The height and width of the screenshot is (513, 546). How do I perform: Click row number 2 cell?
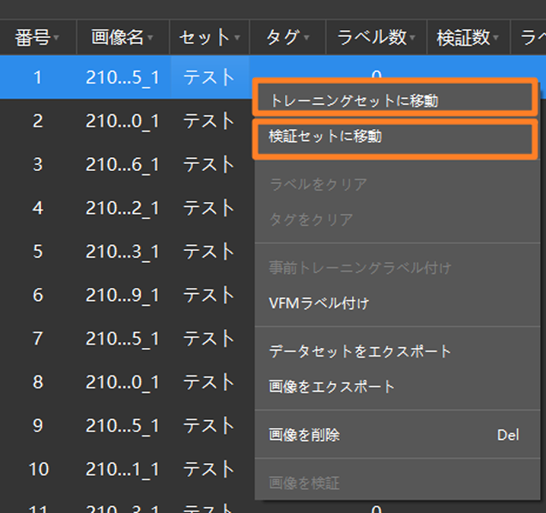coord(38,121)
